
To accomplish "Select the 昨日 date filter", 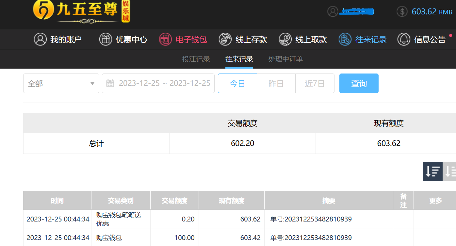I will tap(276, 83).
